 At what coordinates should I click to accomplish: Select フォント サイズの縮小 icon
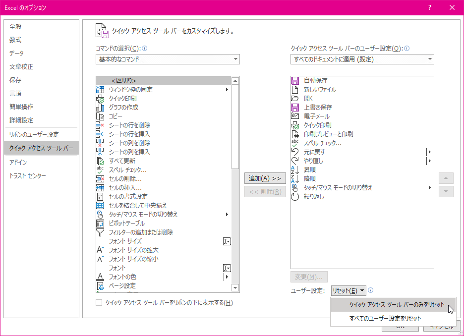[x=100, y=259]
